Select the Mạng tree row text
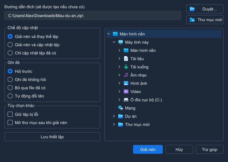Viewport: 228px width, 162px height. (130, 108)
